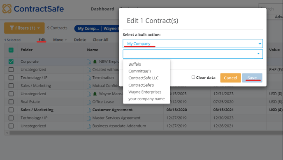Screen dimensions: 283x160
Task: Expand the Move dropdown menu
Action: click(x=60, y=40)
